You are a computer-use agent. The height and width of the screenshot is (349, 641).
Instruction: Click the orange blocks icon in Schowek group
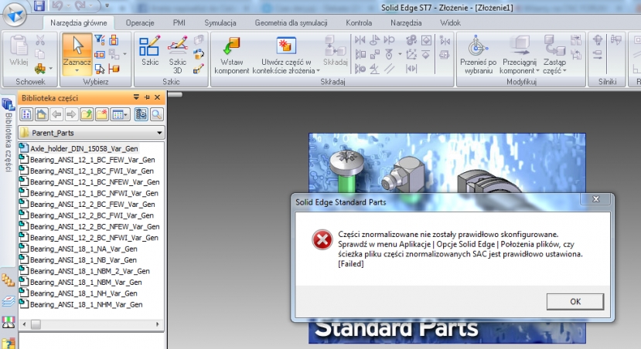pyautogui.click(x=40, y=68)
